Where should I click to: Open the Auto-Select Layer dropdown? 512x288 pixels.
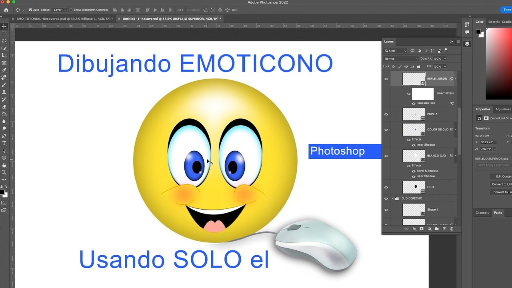click(x=60, y=10)
